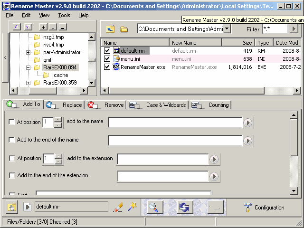Switch to the Case & Wildcards tab
This screenshot has height=228, width=304.
[160, 105]
